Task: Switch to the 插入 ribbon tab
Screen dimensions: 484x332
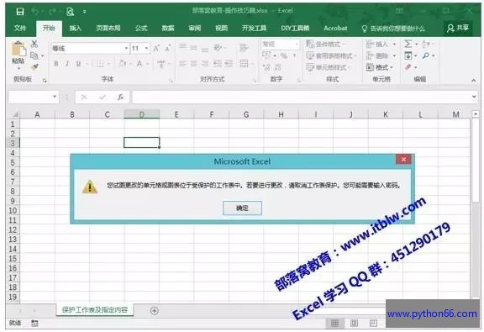Action: 76,29
